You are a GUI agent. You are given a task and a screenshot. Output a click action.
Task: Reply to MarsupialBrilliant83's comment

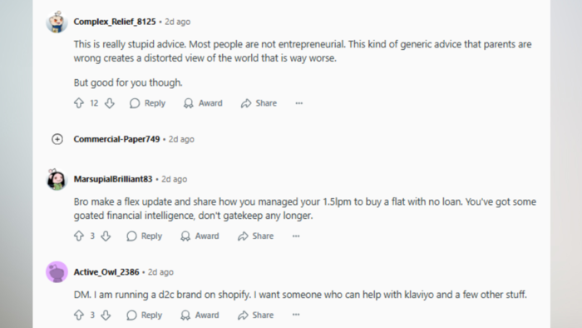pyautogui.click(x=145, y=236)
